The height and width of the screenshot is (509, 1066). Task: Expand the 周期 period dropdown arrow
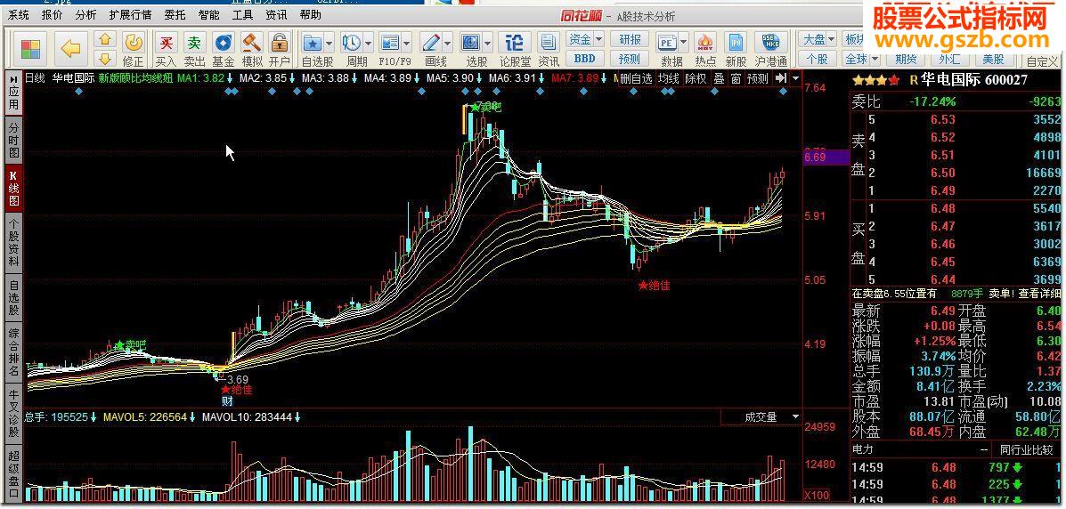click(368, 44)
